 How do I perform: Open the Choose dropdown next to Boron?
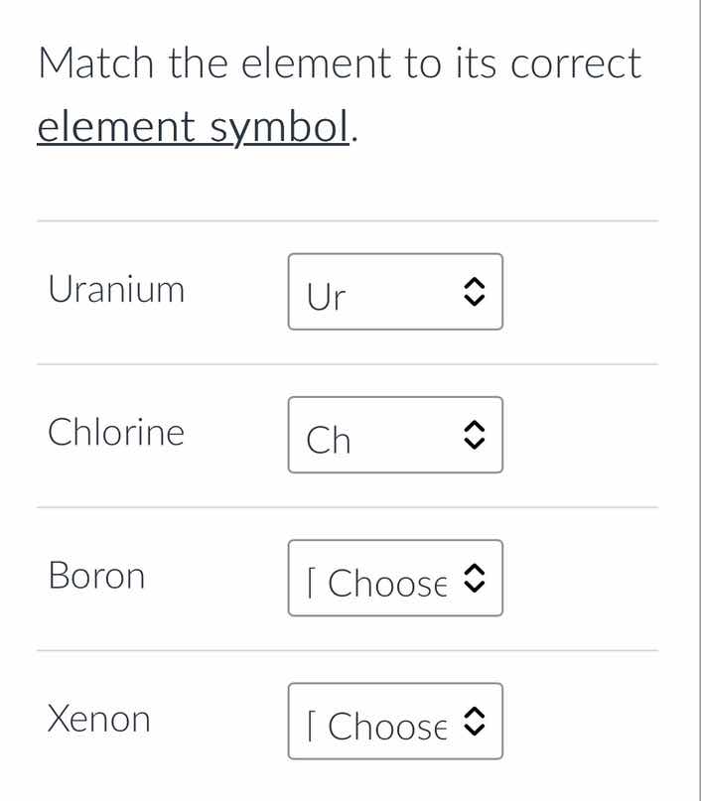395,578
